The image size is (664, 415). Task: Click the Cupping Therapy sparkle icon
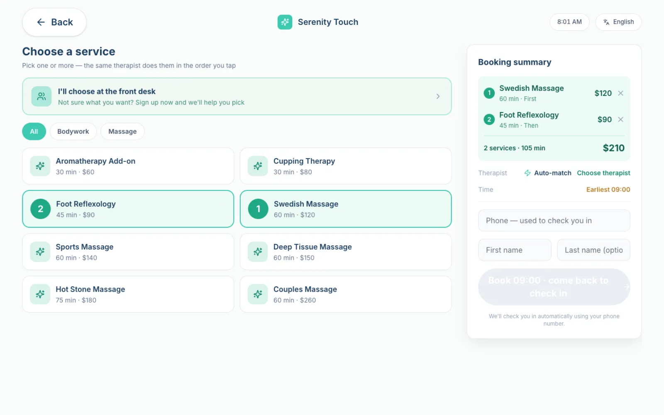258,166
